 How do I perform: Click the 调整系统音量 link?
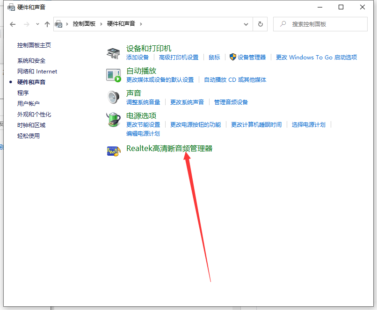click(x=143, y=102)
